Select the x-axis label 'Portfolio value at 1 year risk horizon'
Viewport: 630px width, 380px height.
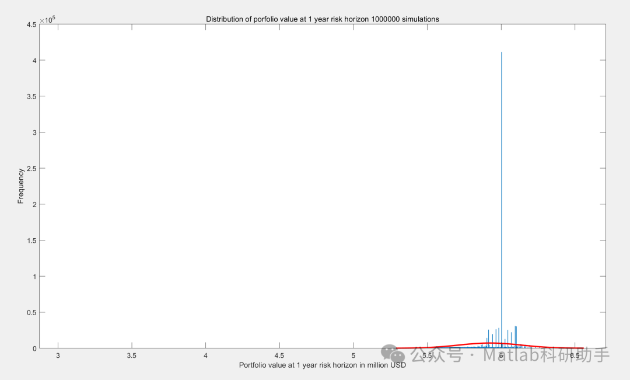tap(322, 365)
